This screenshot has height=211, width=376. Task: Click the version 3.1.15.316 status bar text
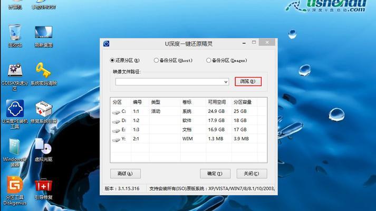[x=122, y=189]
